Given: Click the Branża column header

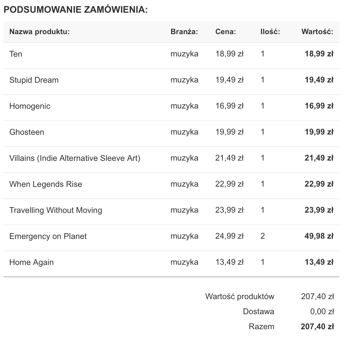Looking at the screenshot, I should click(x=184, y=32).
